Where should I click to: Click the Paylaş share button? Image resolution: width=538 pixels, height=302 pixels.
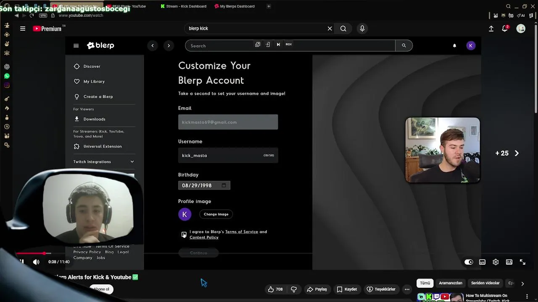(x=317, y=289)
